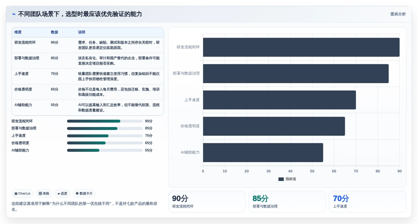Click the 图表分析 label in the header

click(398, 14)
